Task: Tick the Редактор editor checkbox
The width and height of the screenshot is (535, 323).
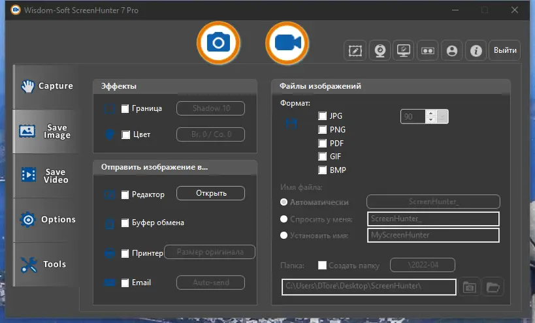Action: pyautogui.click(x=125, y=194)
